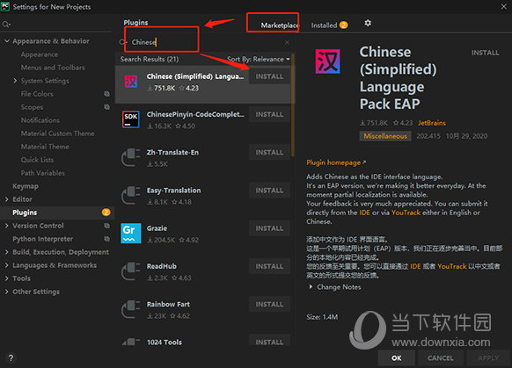Expand the Version Control section

coord(6,226)
